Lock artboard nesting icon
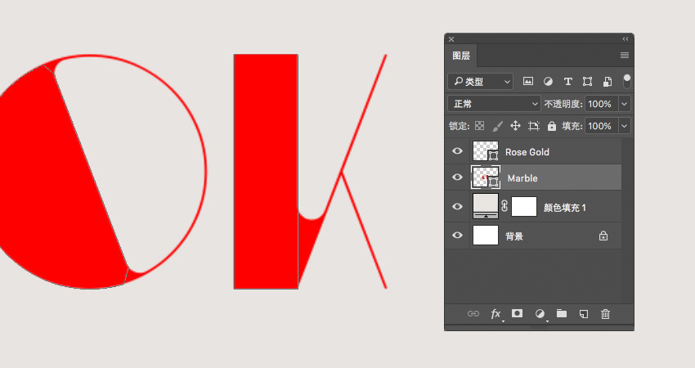This screenshot has width=695, height=368. tap(534, 126)
